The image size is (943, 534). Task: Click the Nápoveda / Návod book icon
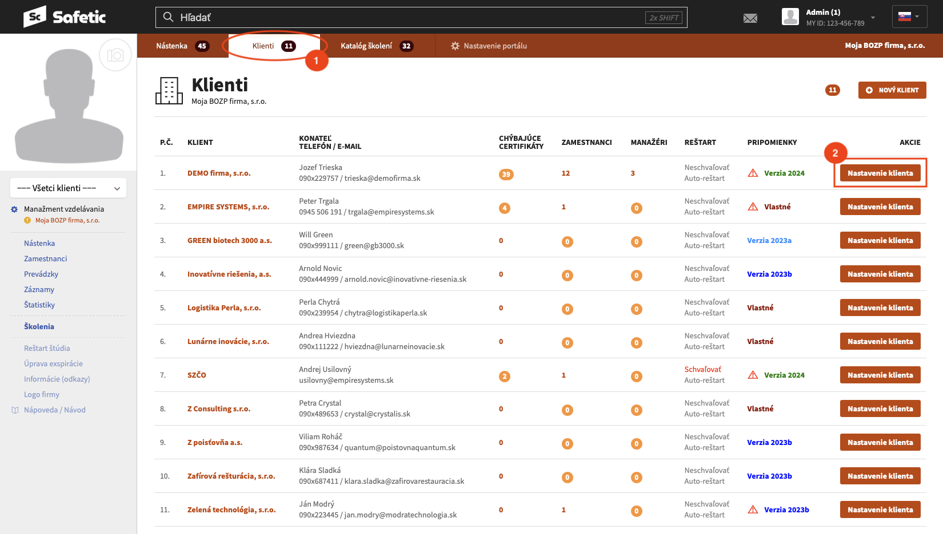(x=15, y=410)
